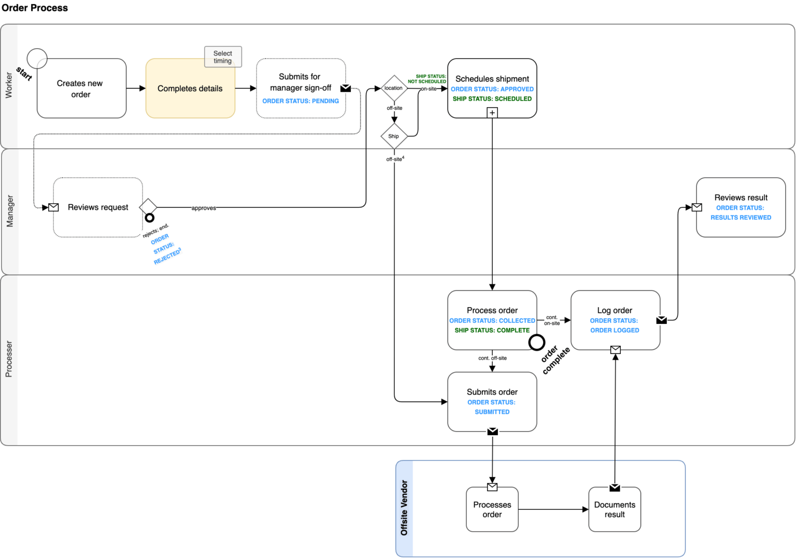Image resolution: width=796 pixels, height=558 pixels.
Task: Click the order complete end event circle
Action: [536, 342]
